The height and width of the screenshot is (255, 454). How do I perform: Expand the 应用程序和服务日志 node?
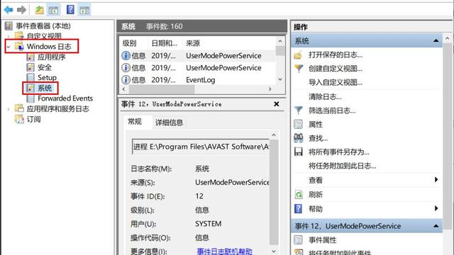[9, 109]
